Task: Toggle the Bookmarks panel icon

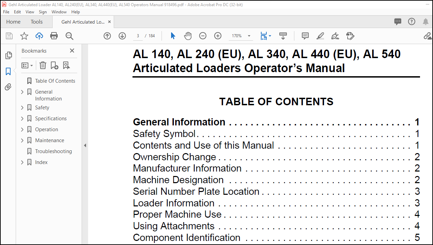Action: (x=9, y=71)
